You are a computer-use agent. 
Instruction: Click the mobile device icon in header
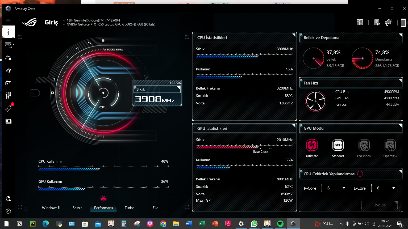tap(403, 23)
